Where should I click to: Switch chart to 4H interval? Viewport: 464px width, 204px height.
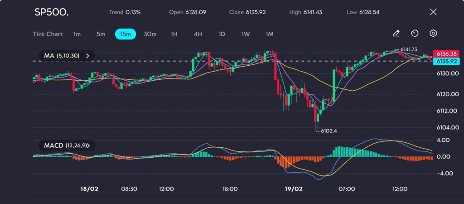198,34
